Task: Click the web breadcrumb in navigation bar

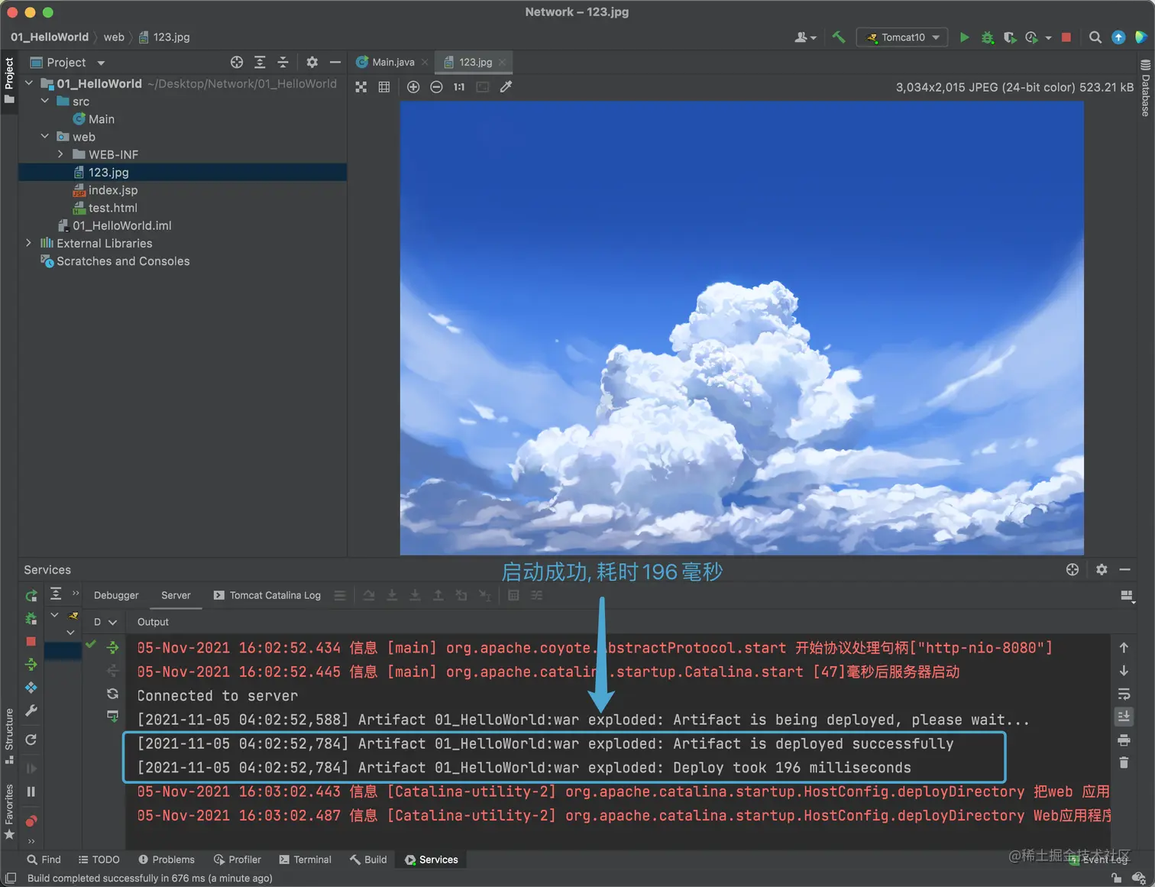Action: (x=114, y=37)
